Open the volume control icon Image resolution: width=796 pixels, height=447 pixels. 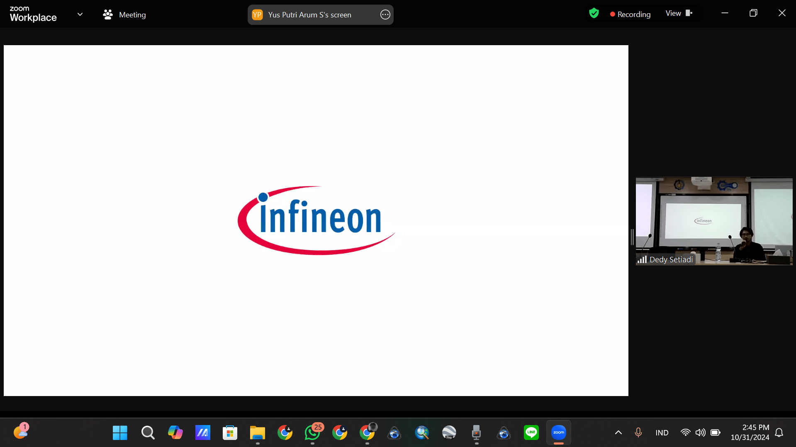click(x=700, y=433)
